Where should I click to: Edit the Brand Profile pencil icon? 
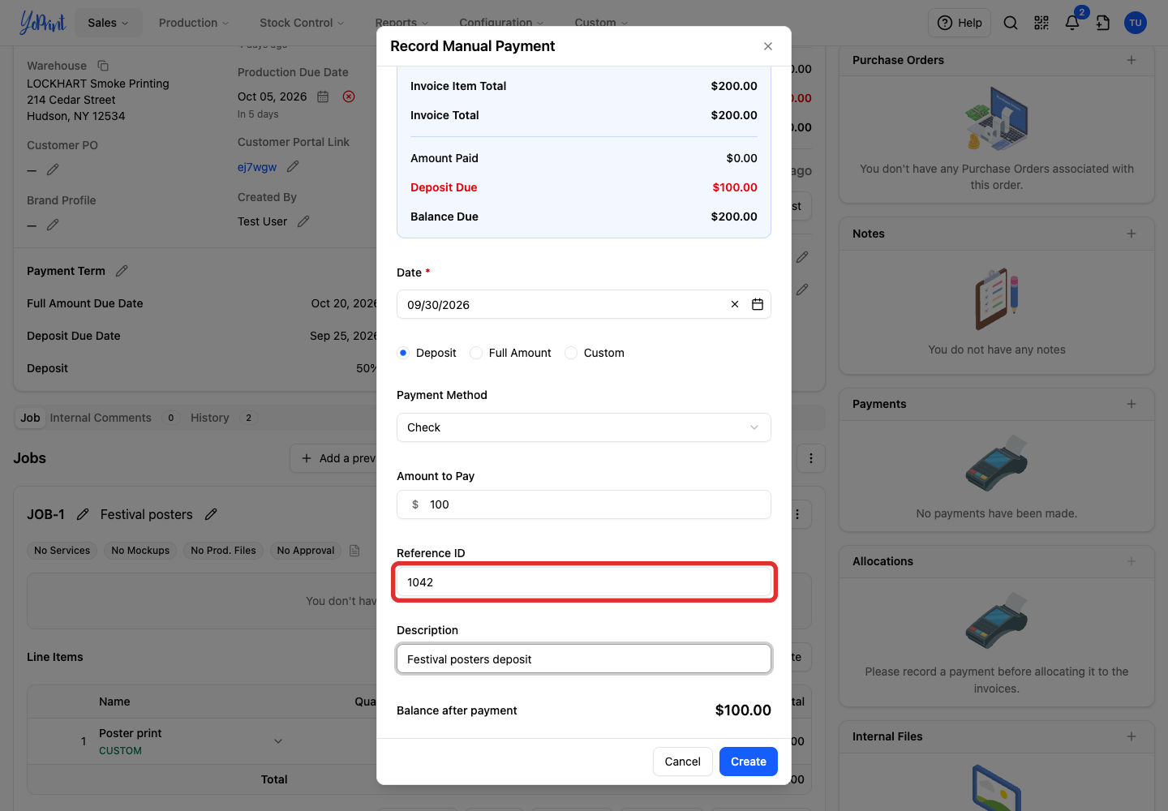click(x=53, y=225)
